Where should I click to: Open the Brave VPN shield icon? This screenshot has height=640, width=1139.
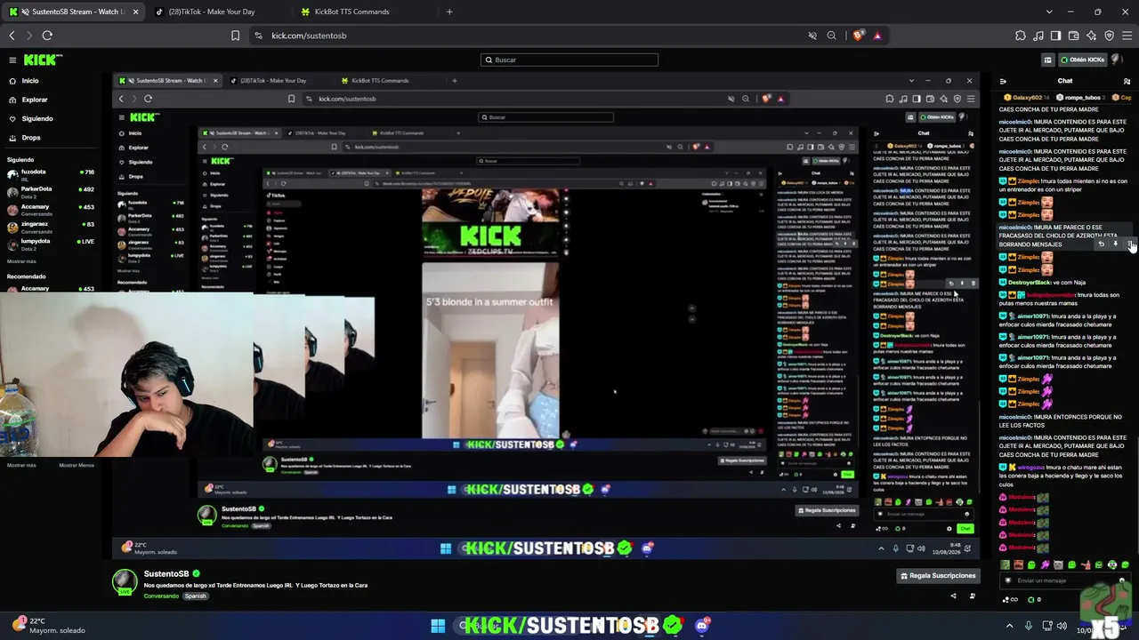click(1109, 36)
